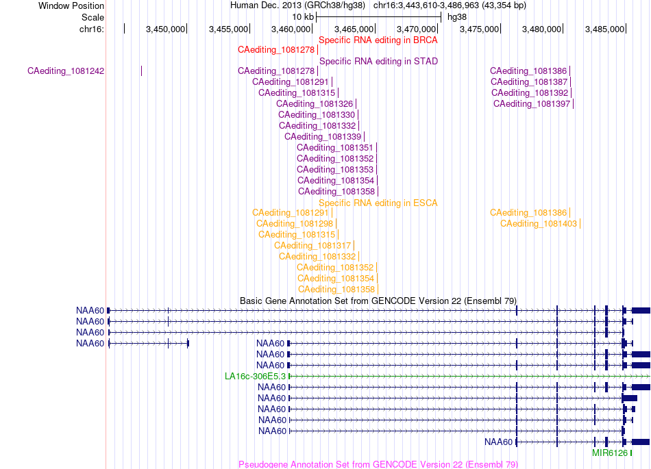
Task: Select the purple CAediting_1081392 item
Action: (x=529, y=93)
